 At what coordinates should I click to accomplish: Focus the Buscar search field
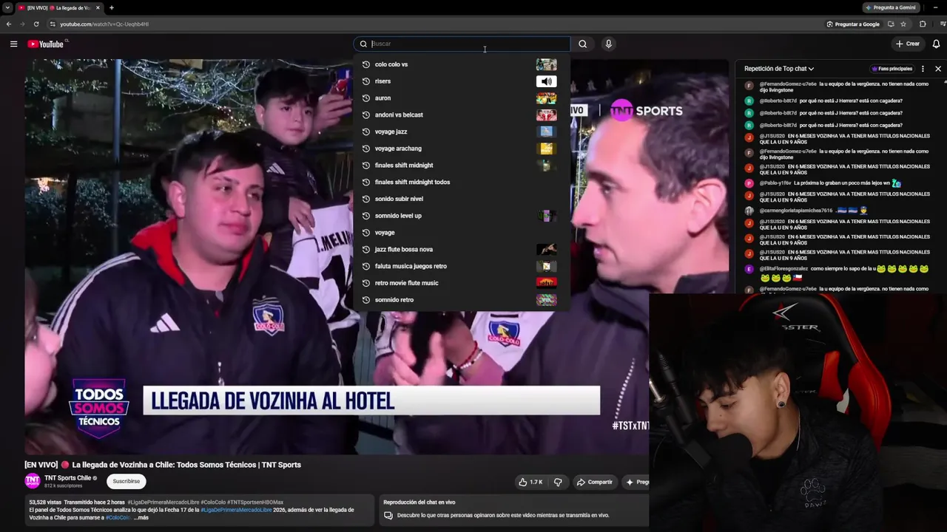tap(462, 44)
